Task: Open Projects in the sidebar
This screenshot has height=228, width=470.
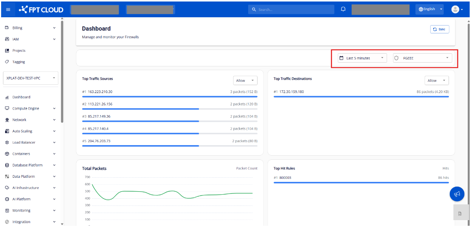Action: [19, 51]
